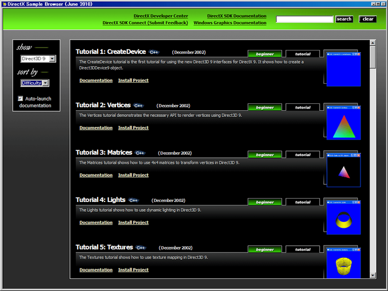Open Documentation for Tutorial 2: Vertices
Viewport: 388px width, 291px height.
tap(96, 127)
